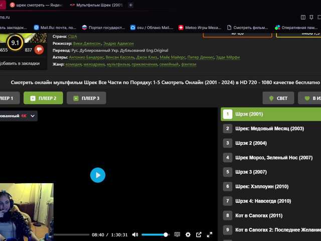Select Шрек Мороз, Зеленый Нос (2007)
The width and height of the screenshot is (321, 241).
271,158
